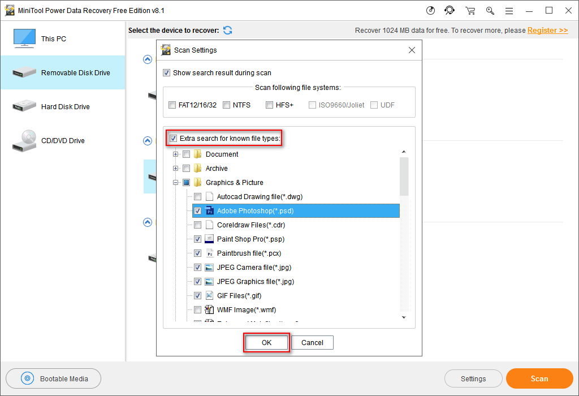Check the Archive category checkbox
This screenshot has height=396, width=579.
coord(187,168)
